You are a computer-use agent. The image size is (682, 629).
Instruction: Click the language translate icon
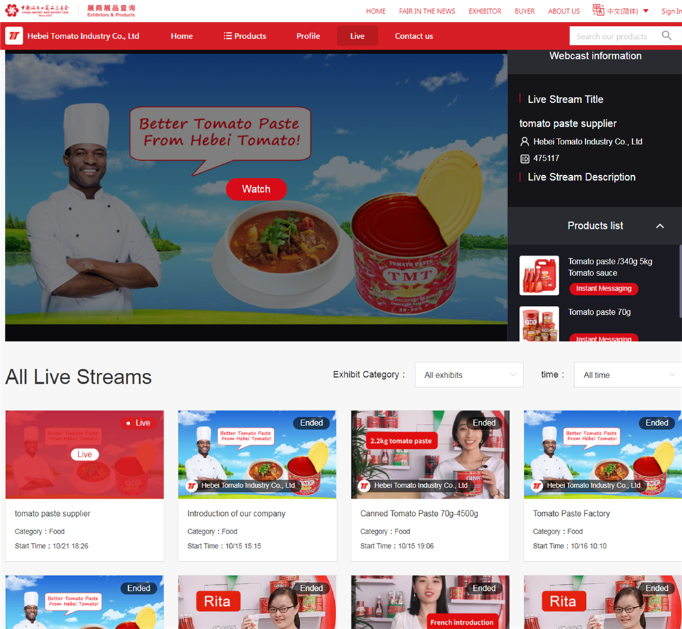[x=598, y=10]
